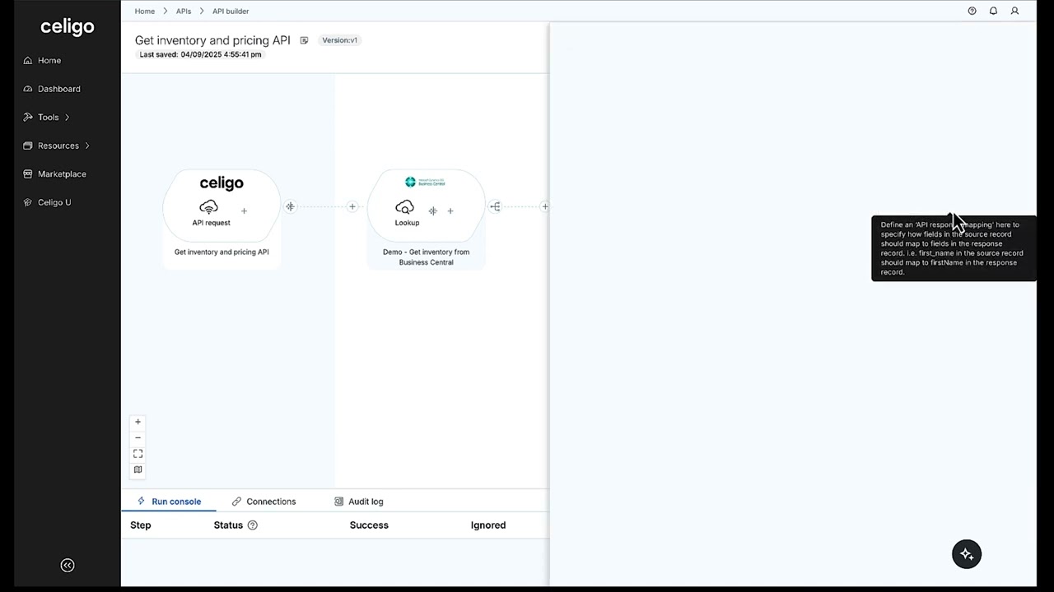Screen dimensions: 1054x592
Task: Add a branch with icon after Lookup node
Action: coord(495,206)
